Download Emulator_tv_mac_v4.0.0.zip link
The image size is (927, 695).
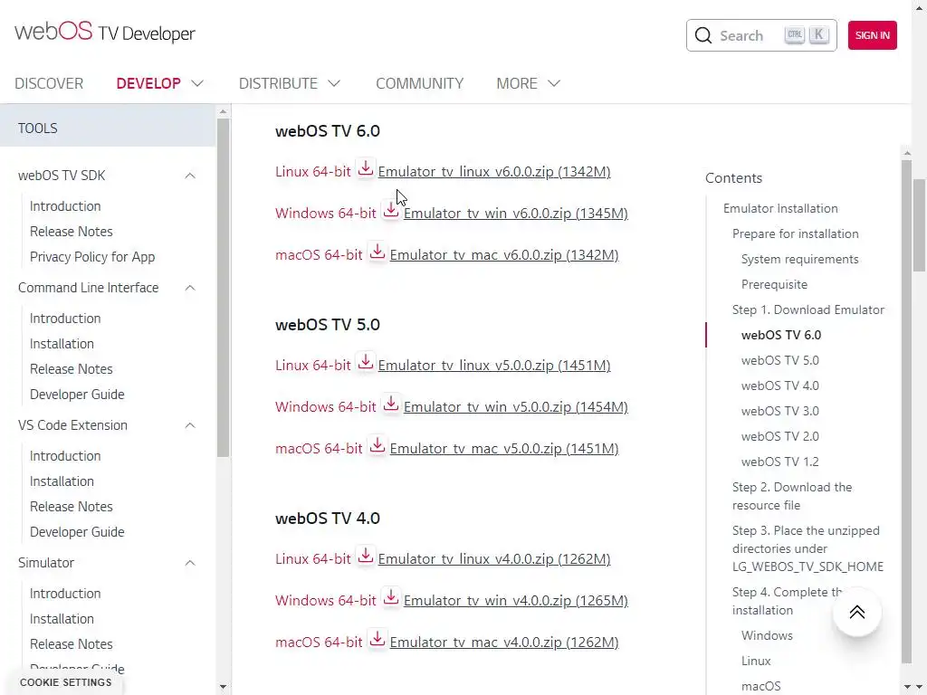[x=504, y=642]
